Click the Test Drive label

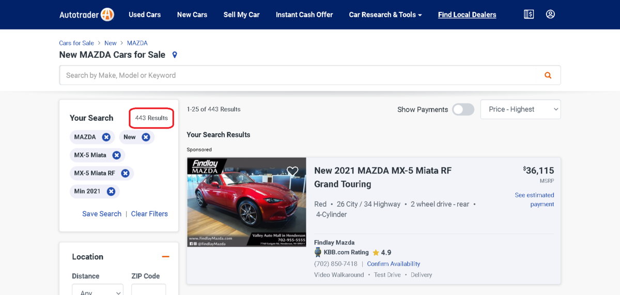(x=388, y=275)
